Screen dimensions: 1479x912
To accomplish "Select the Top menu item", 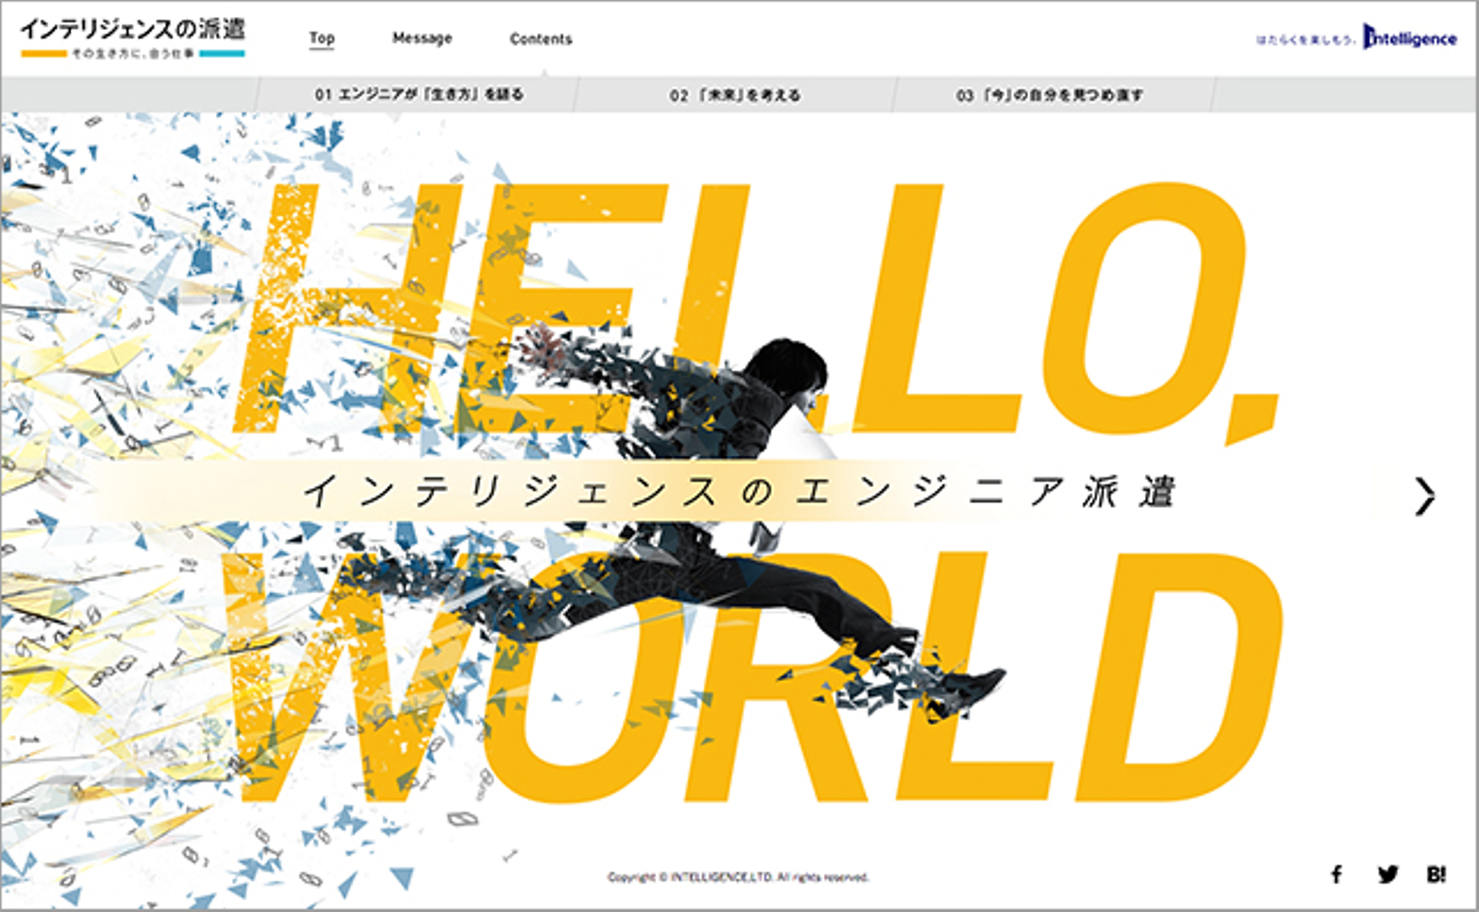I will (x=322, y=39).
